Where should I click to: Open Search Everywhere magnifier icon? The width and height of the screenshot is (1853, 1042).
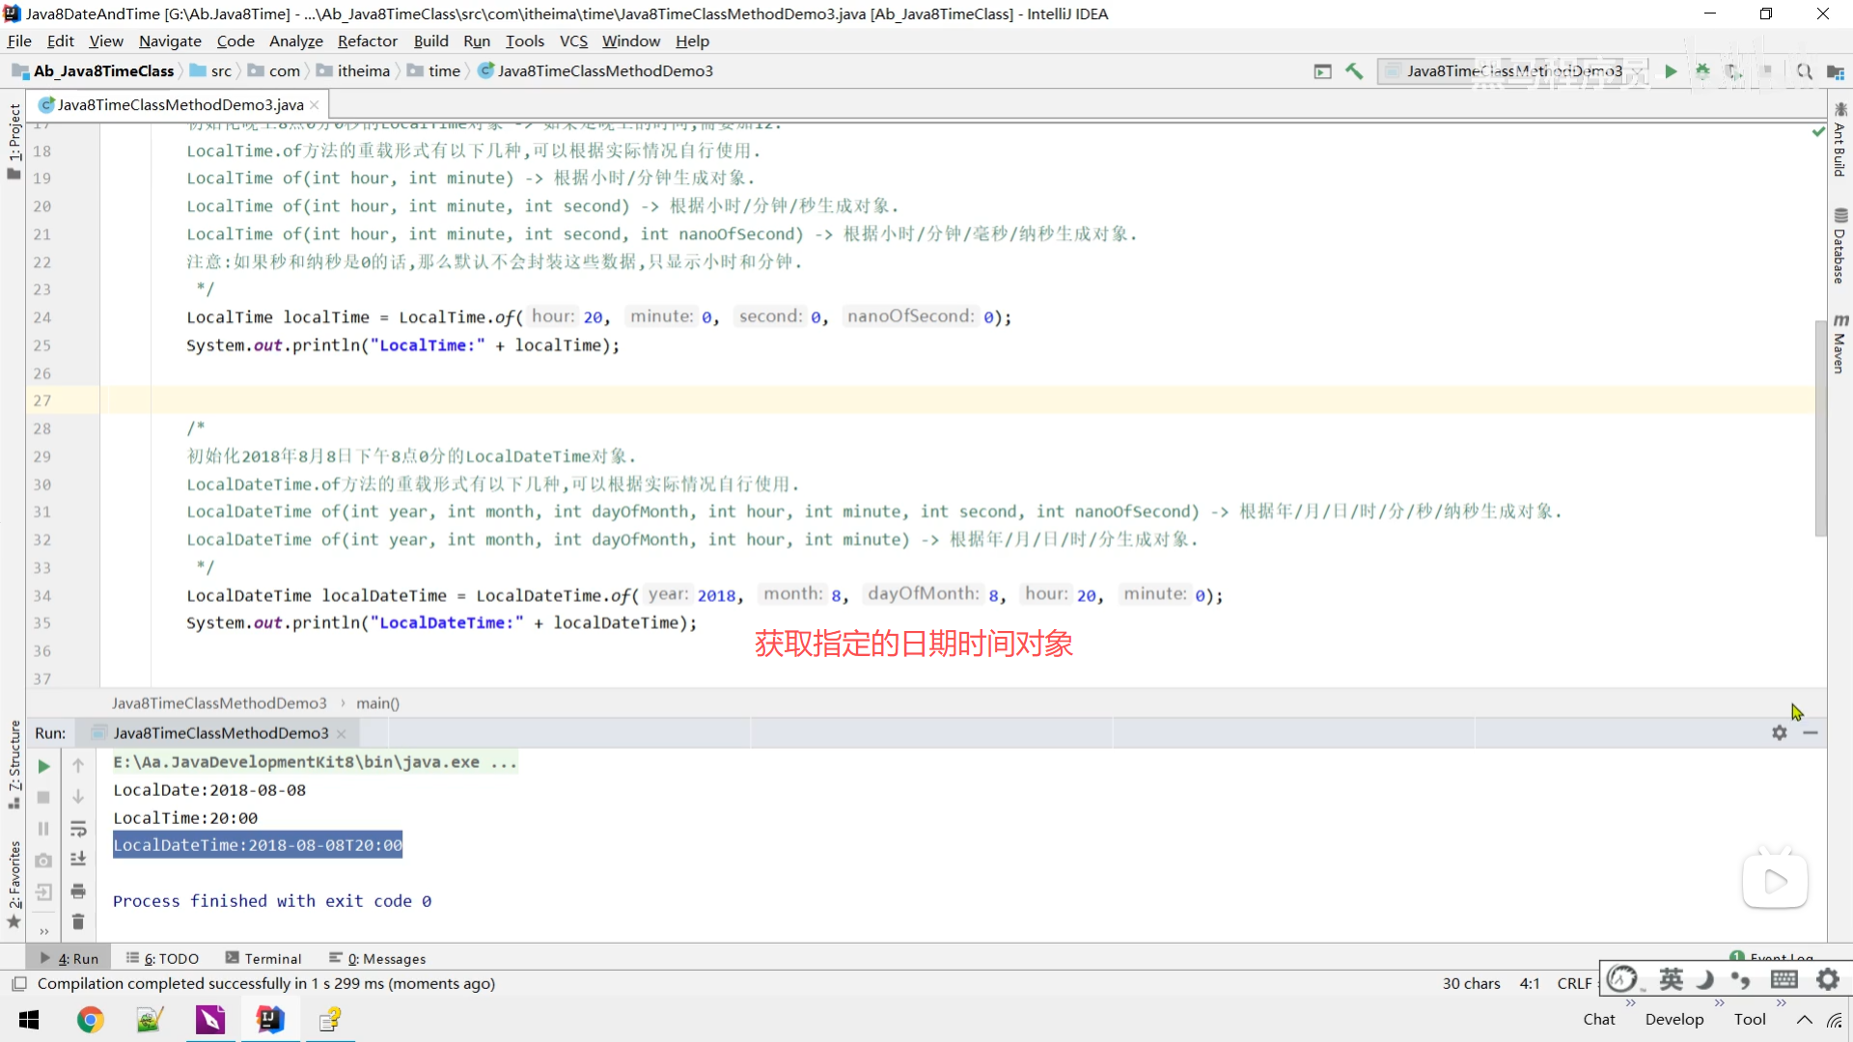(x=1804, y=71)
